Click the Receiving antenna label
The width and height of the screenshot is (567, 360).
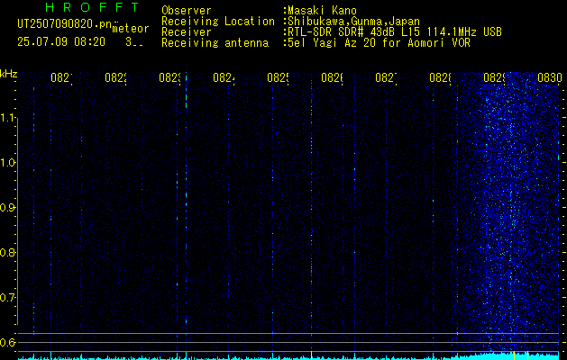(x=215, y=43)
